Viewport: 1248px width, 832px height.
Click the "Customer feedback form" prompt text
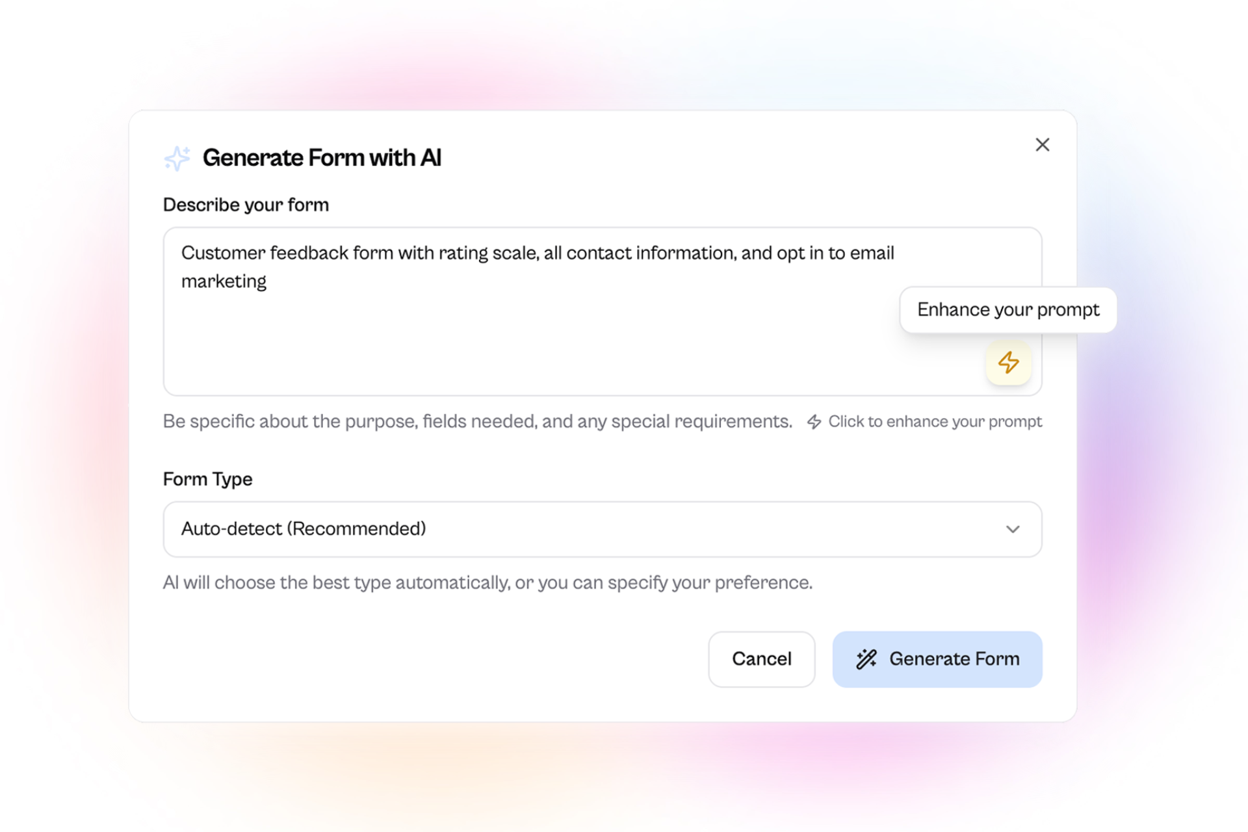(x=286, y=253)
